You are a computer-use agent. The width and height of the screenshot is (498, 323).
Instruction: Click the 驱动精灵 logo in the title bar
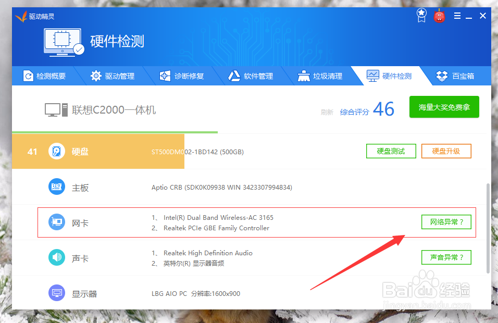tap(34, 16)
